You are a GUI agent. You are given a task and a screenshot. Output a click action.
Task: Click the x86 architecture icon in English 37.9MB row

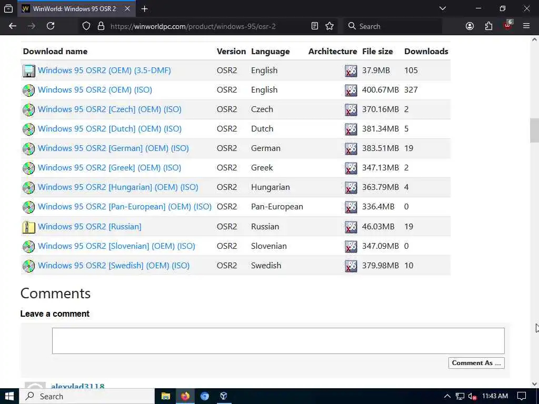351,71
